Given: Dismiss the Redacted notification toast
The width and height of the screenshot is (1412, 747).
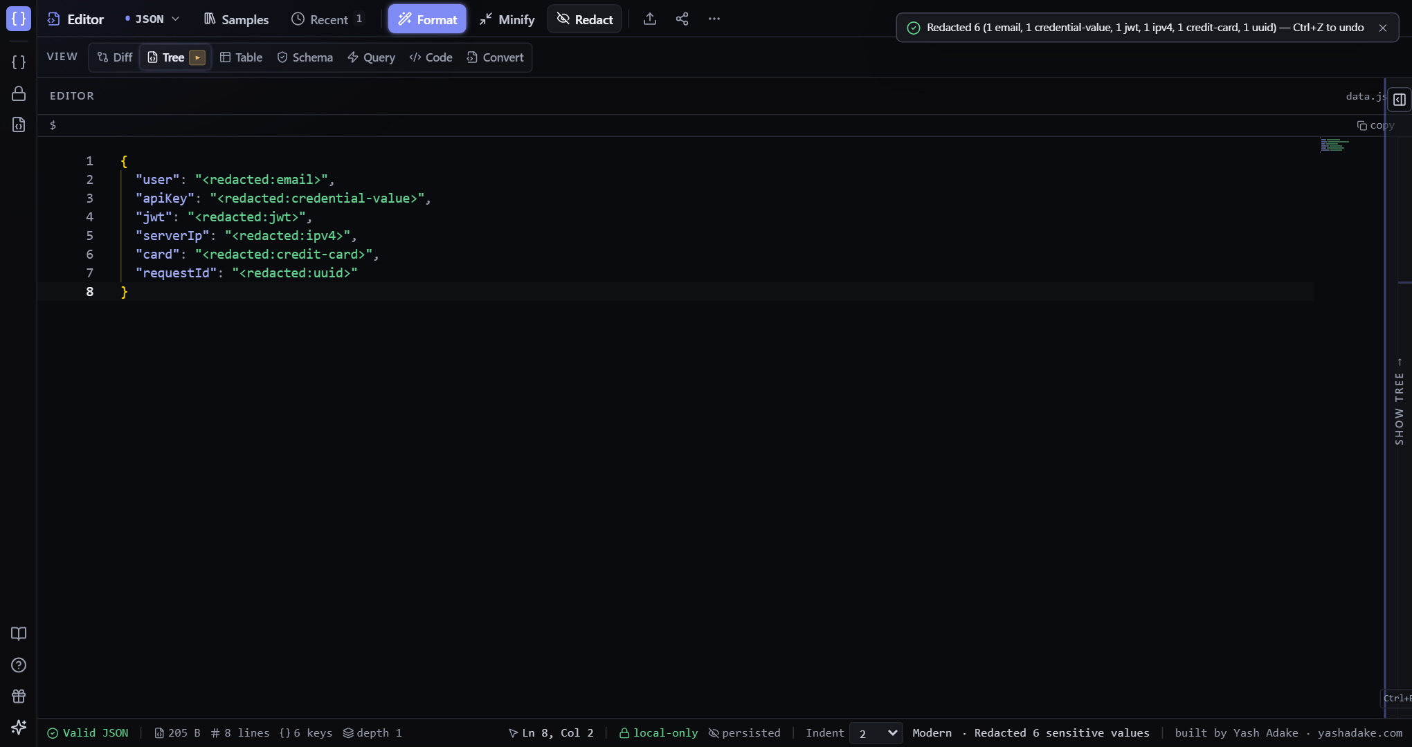Looking at the screenshot, I should 1382,28.
